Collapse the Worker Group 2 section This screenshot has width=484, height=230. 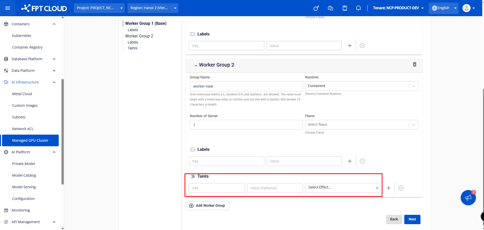196,66
